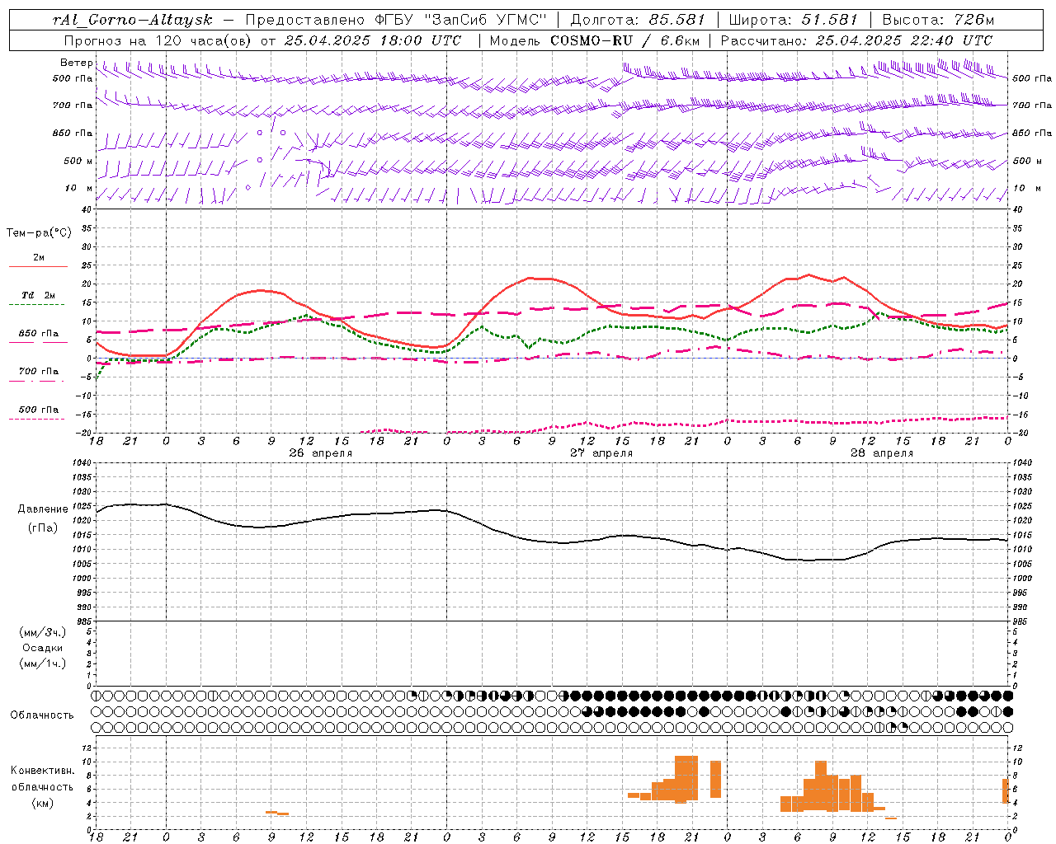Click the orange convective bar at chart's right edge
Screen dimensions: 1056x844
pos(1006,791)
